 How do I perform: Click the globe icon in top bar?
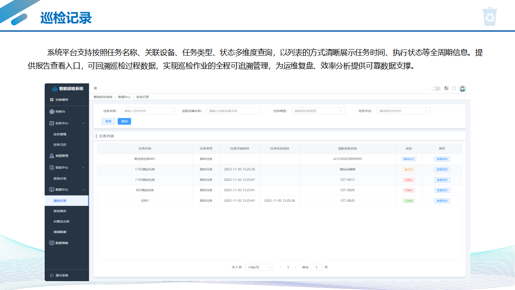pos(446,88)
